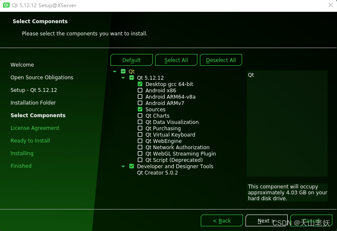
Task: Check the Qt Charts component
Action: [x=140, y=115]
